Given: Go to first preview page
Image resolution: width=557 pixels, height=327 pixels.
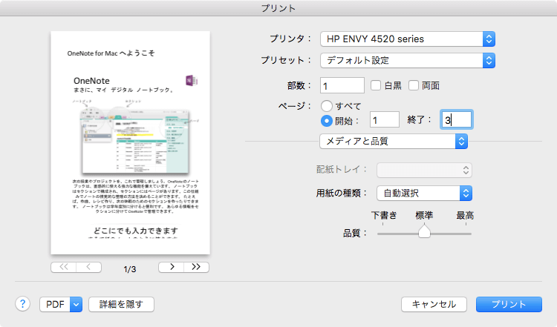Looking at the screenshot, I should coord(64,267).
